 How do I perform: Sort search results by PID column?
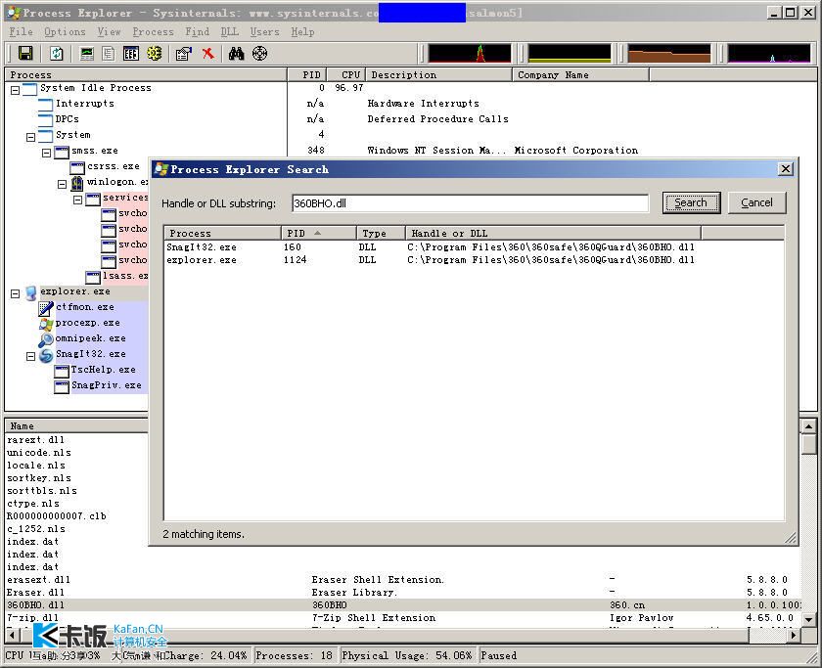[318, 233]
